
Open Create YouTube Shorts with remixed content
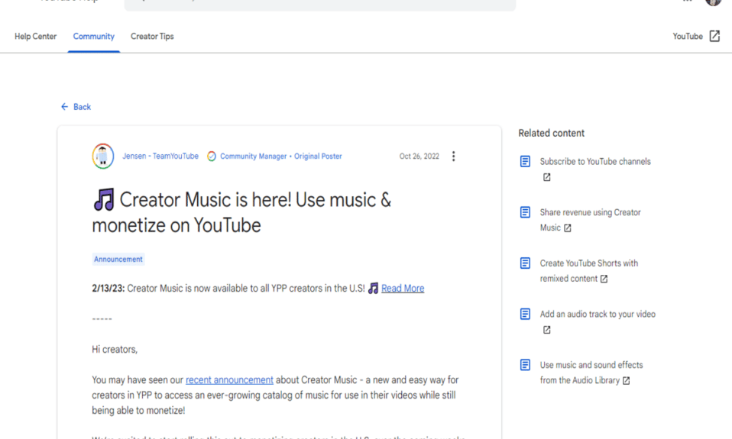tap(588, 270)
